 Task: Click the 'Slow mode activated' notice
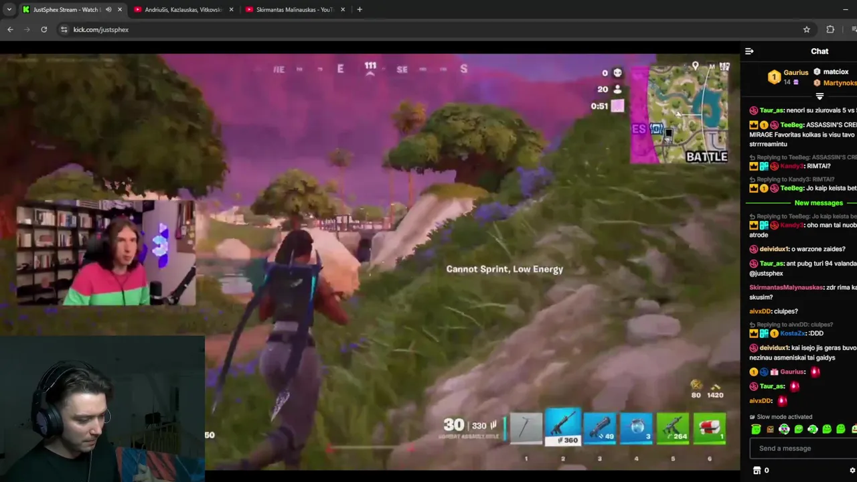click(x=780, y=417)
